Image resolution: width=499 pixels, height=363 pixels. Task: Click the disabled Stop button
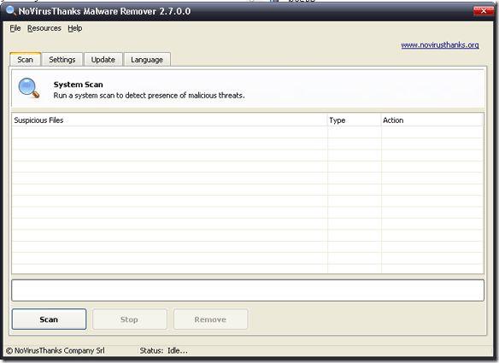(130, 319)
